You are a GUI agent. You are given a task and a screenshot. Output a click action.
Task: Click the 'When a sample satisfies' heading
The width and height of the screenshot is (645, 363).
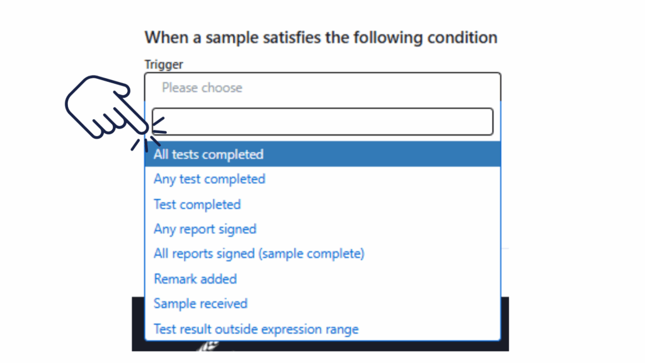point(321,37)
